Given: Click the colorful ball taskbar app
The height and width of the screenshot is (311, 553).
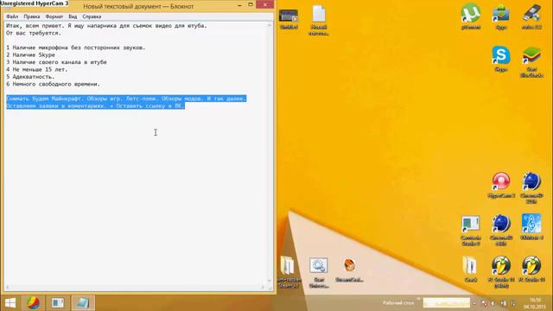Looking at the screenshot, I should [33, 303].
